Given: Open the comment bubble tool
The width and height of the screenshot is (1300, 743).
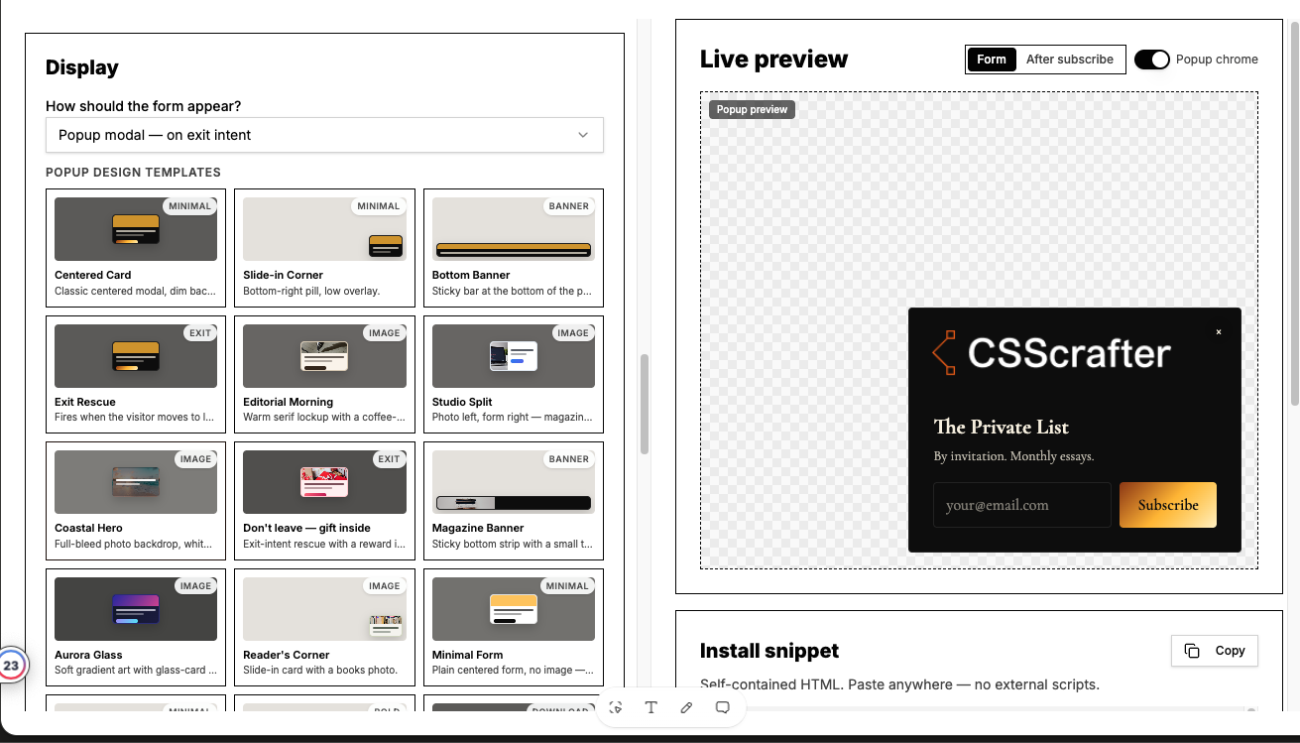Looking at the screenshot, I should [x=723, y=707].
